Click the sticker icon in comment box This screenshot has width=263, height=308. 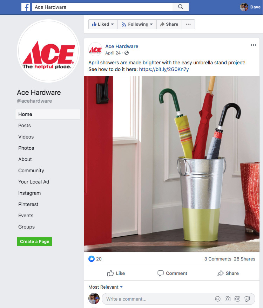click(x=247, y=299)
